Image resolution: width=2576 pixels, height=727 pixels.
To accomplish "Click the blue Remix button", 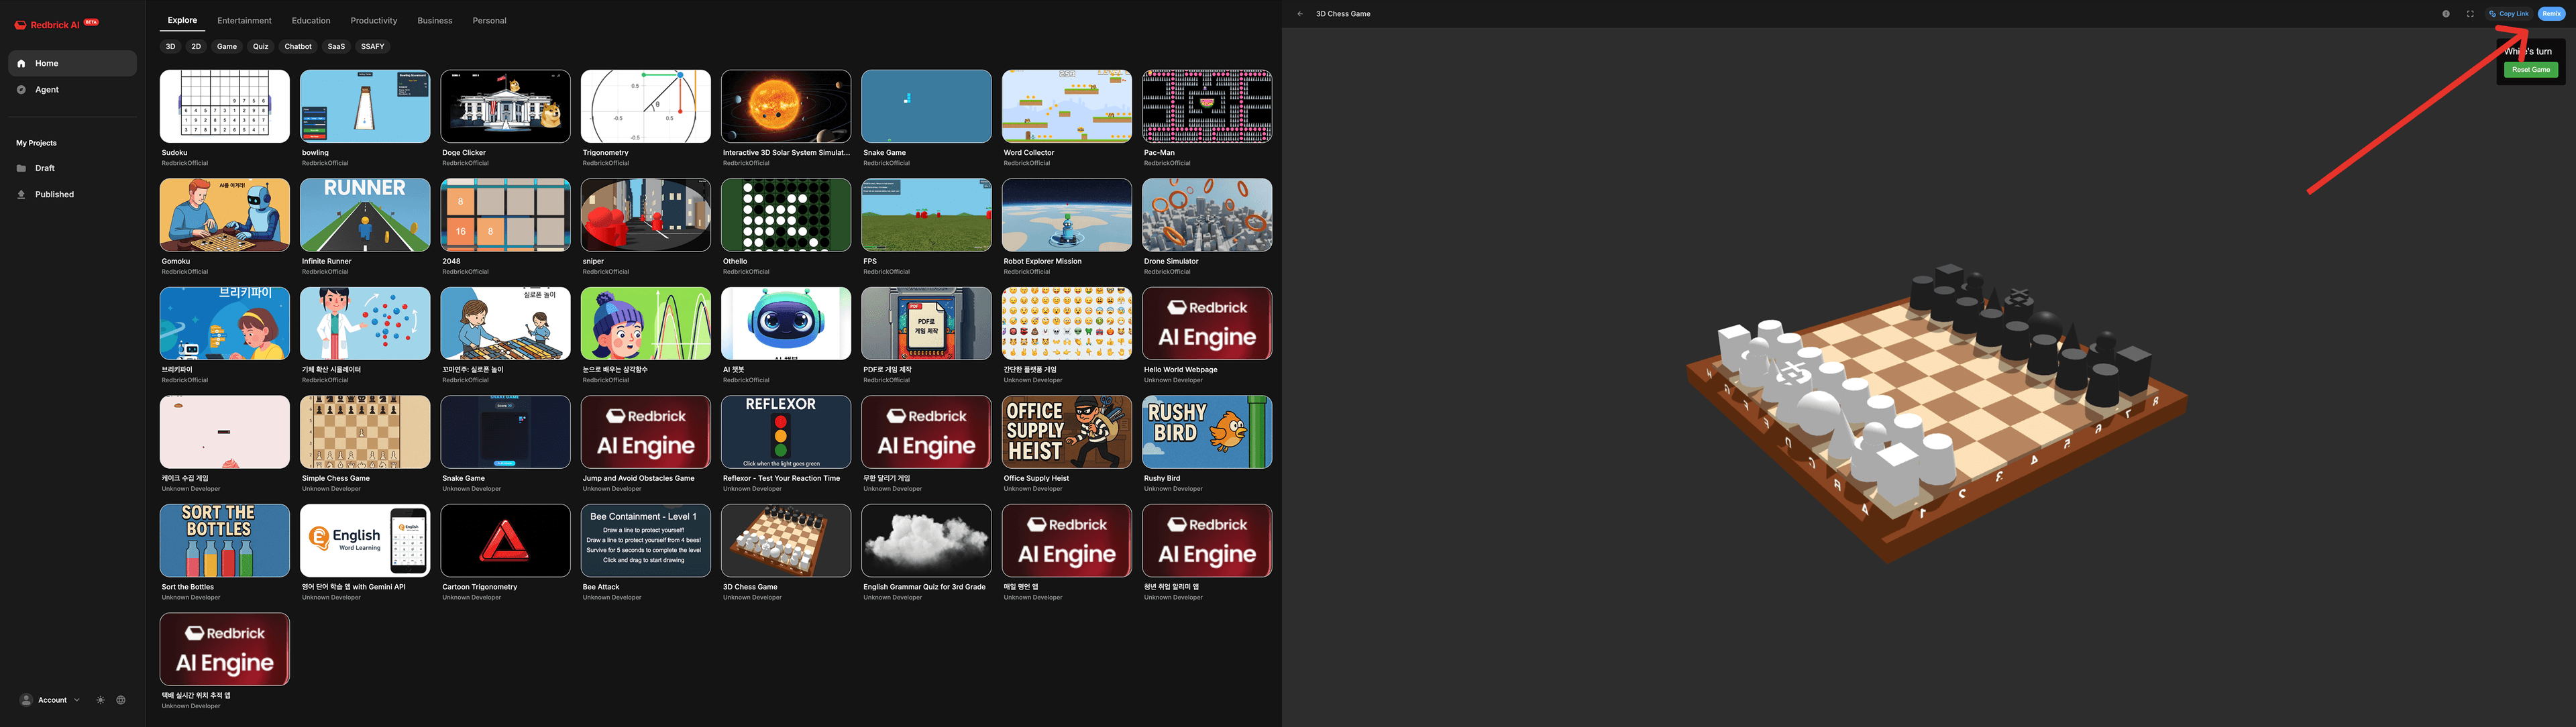I will [x=2551, y=14].
